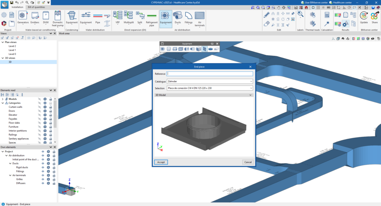Toggle eye icon for Project row
The image size is (381, 206).
click(x=43, y=151)
